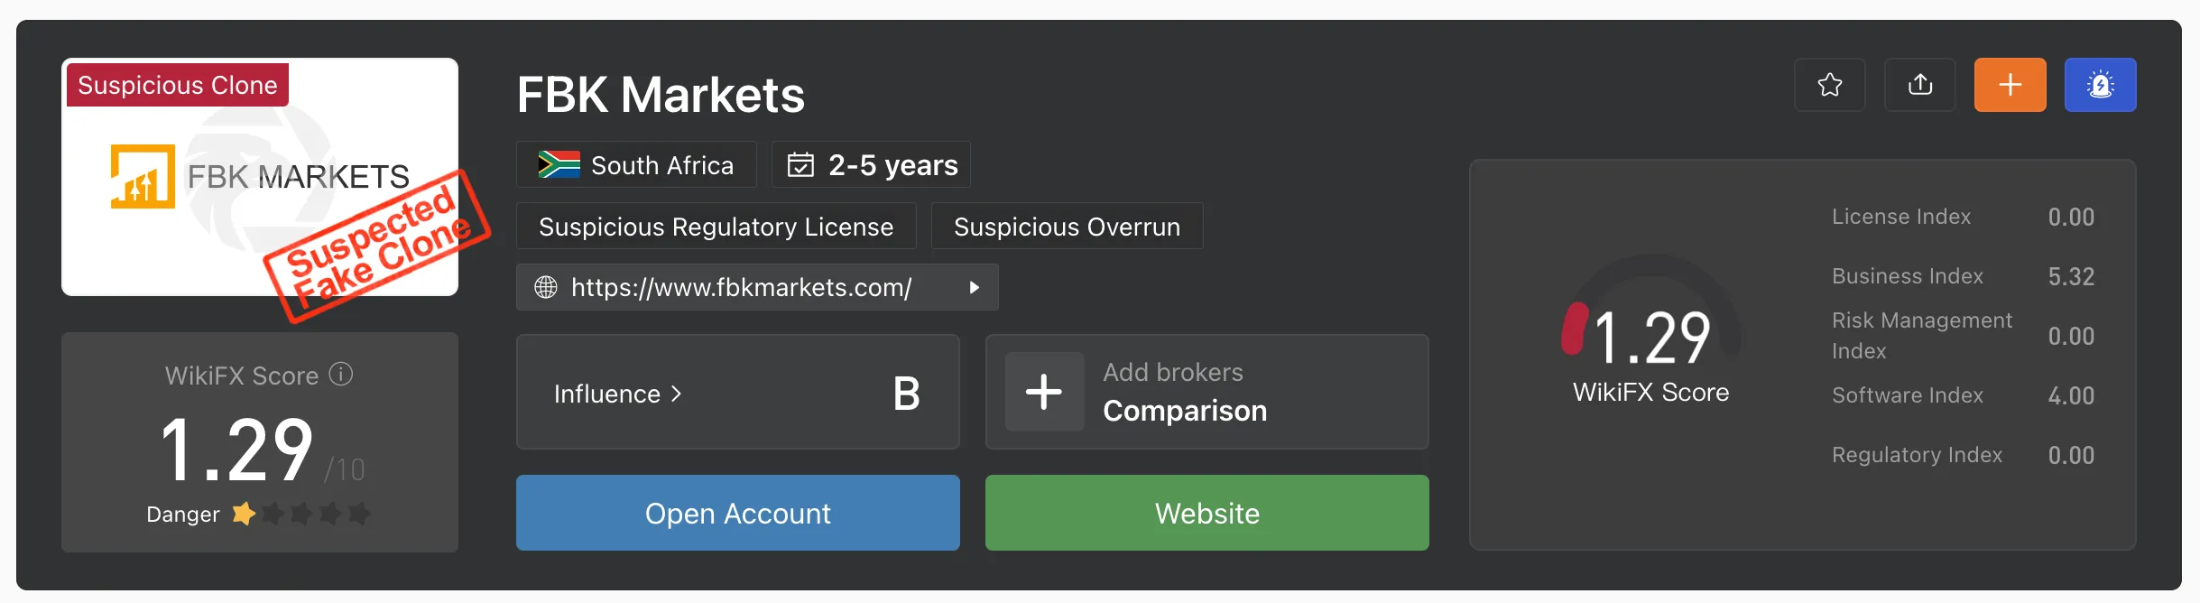The width and height of the screenshot is (2200, 603).
Task: Select the Suspicious Regulatory License tag
Action: pyautogui.click(x=716, y=226)
